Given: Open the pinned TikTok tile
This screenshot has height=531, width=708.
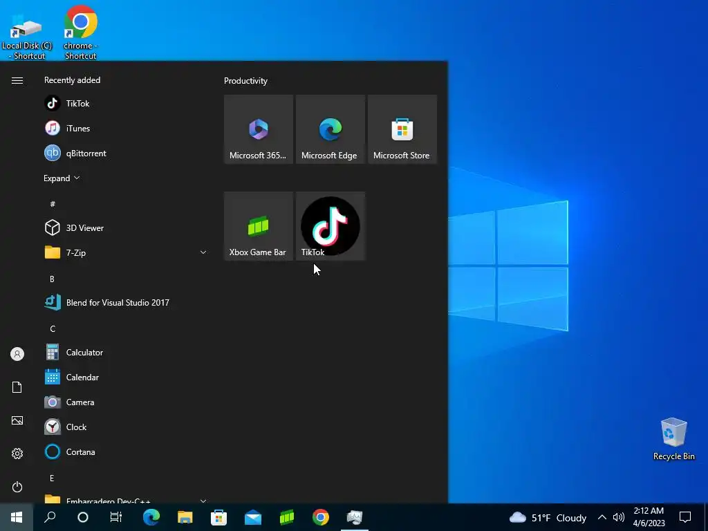Looking at the screenshot, I should tap(330, 226).
